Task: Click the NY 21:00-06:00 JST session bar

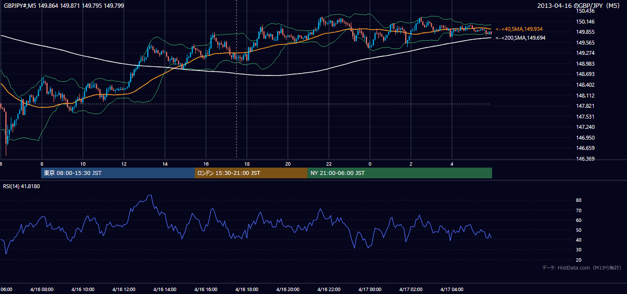Action: 400,173
